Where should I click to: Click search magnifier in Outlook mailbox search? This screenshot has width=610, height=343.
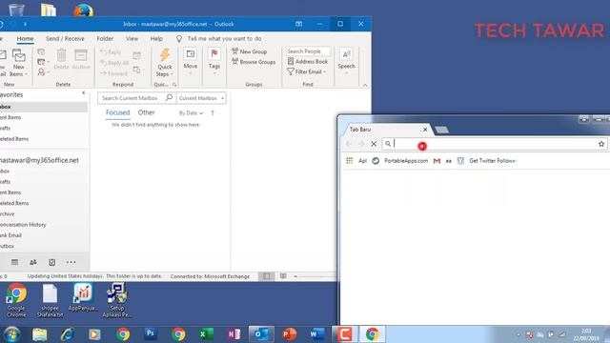169,97
